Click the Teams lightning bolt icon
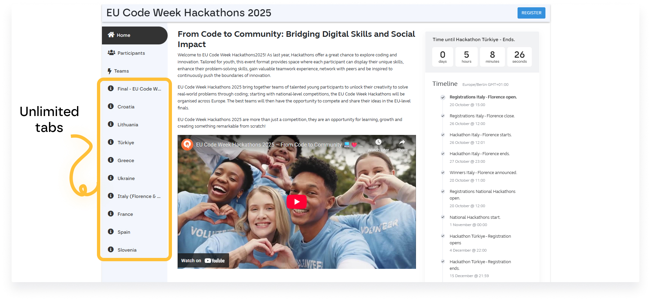The height and width of the screenshot is (301, 651). coord(109,71)
